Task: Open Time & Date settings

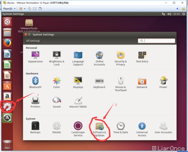Action: (121, 128)
